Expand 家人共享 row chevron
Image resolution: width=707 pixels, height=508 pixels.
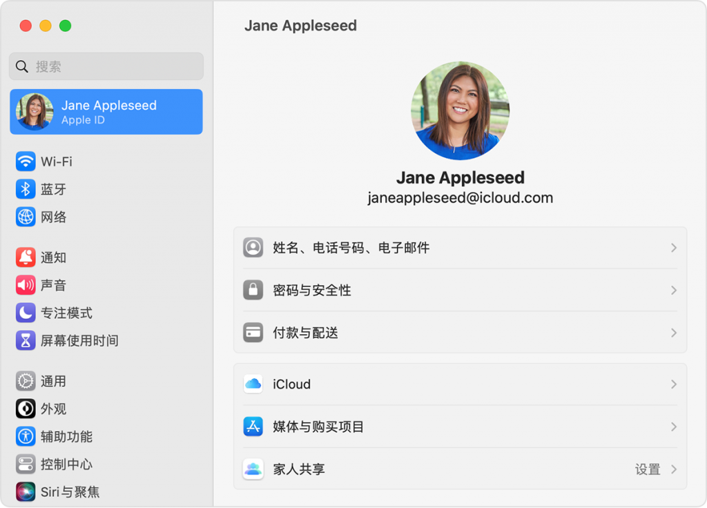click(674, 469)
